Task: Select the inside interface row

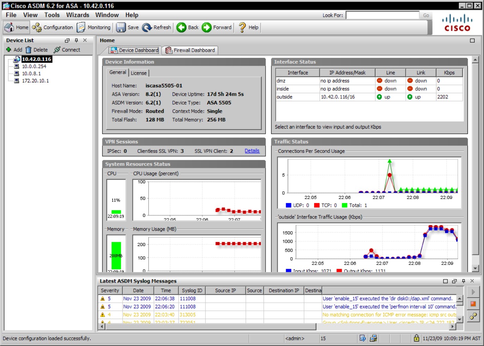Action: (369, 89)
